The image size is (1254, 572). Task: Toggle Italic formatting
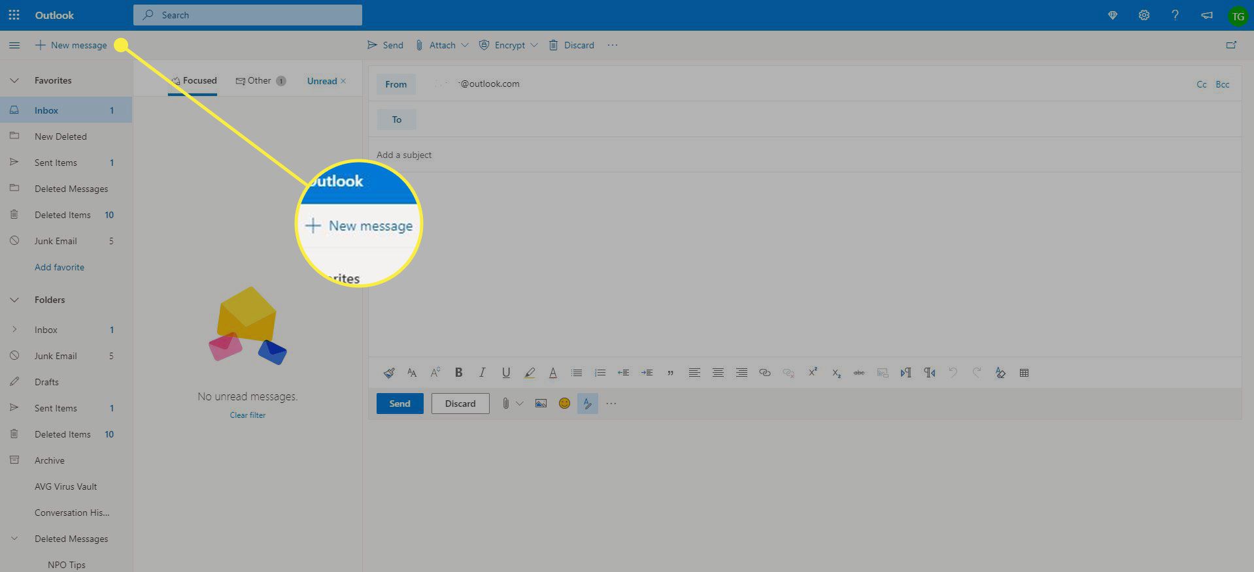click(483, 373)
